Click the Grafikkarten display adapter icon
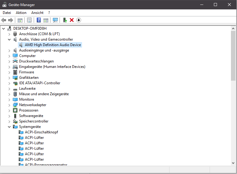 (x=15, y=78)
